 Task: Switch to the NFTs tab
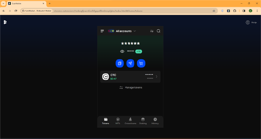click(118, 121)
